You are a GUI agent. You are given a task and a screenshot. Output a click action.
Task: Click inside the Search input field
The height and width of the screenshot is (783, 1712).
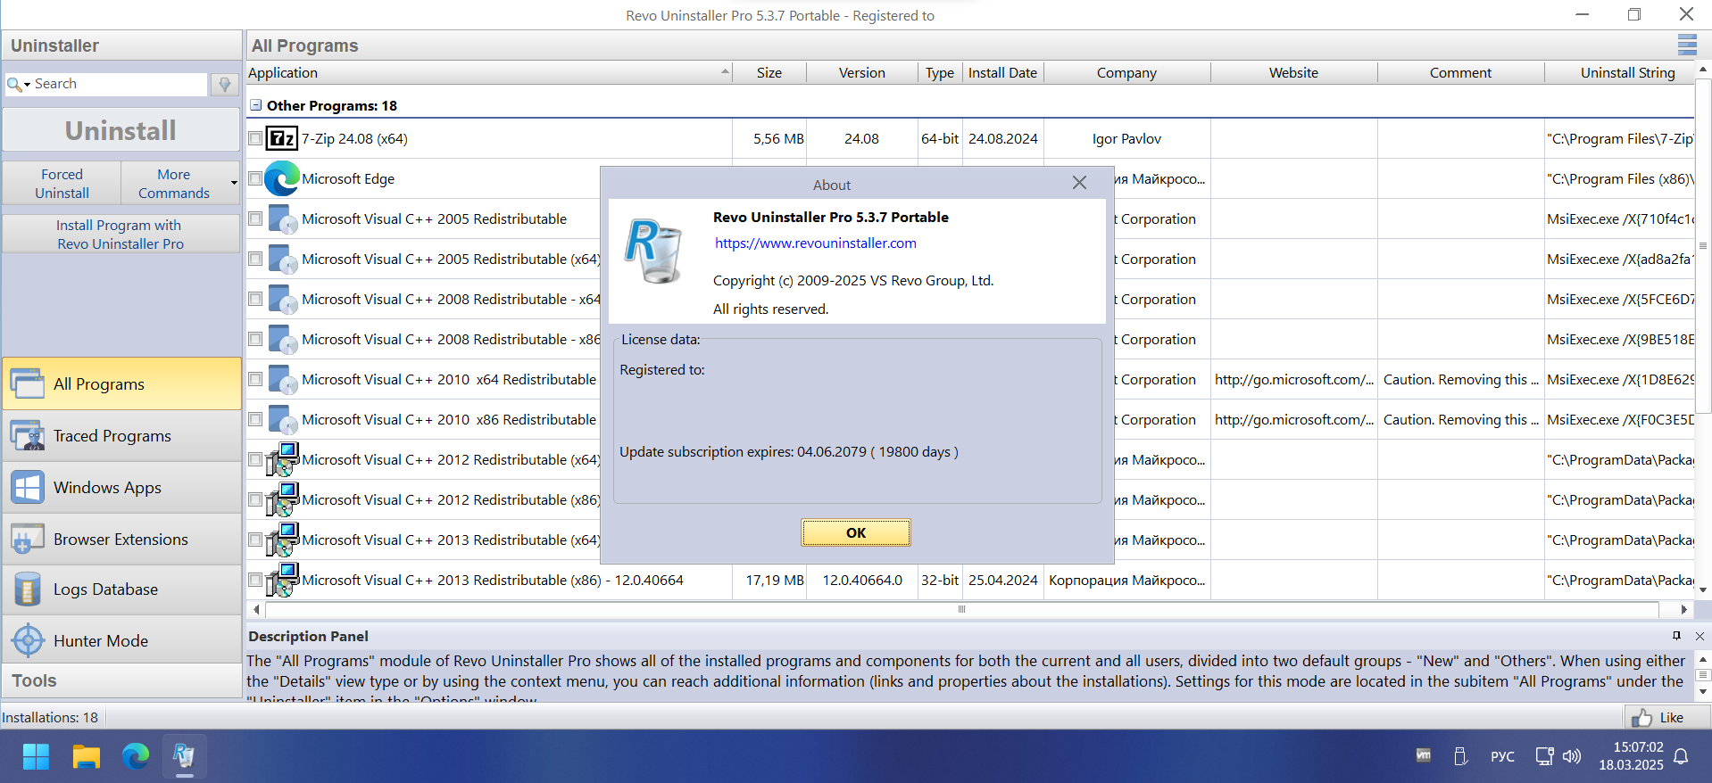[x=120, y=84]
